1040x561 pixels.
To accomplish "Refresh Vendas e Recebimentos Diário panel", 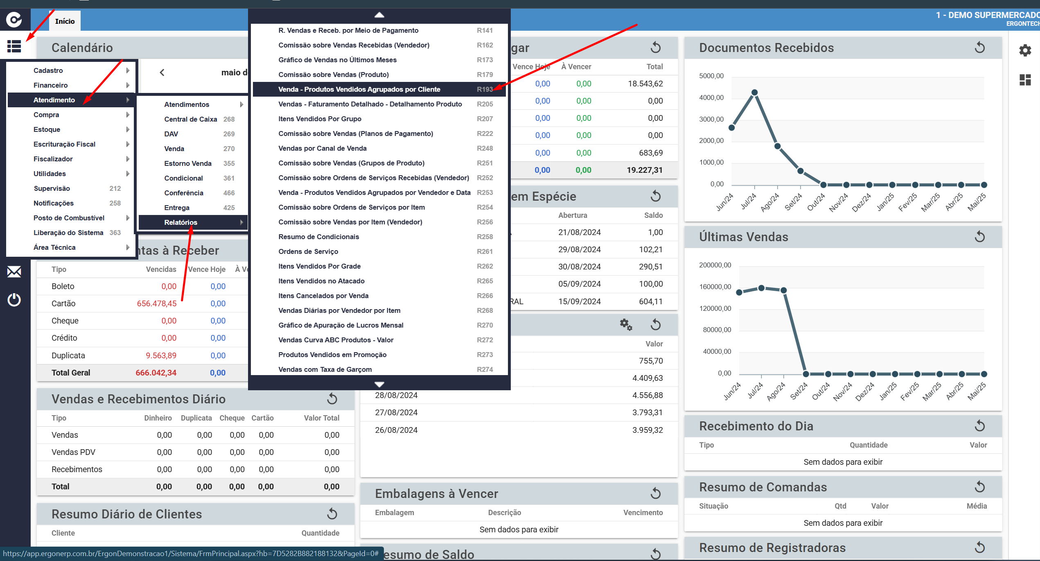I will (x=332, y=399).
